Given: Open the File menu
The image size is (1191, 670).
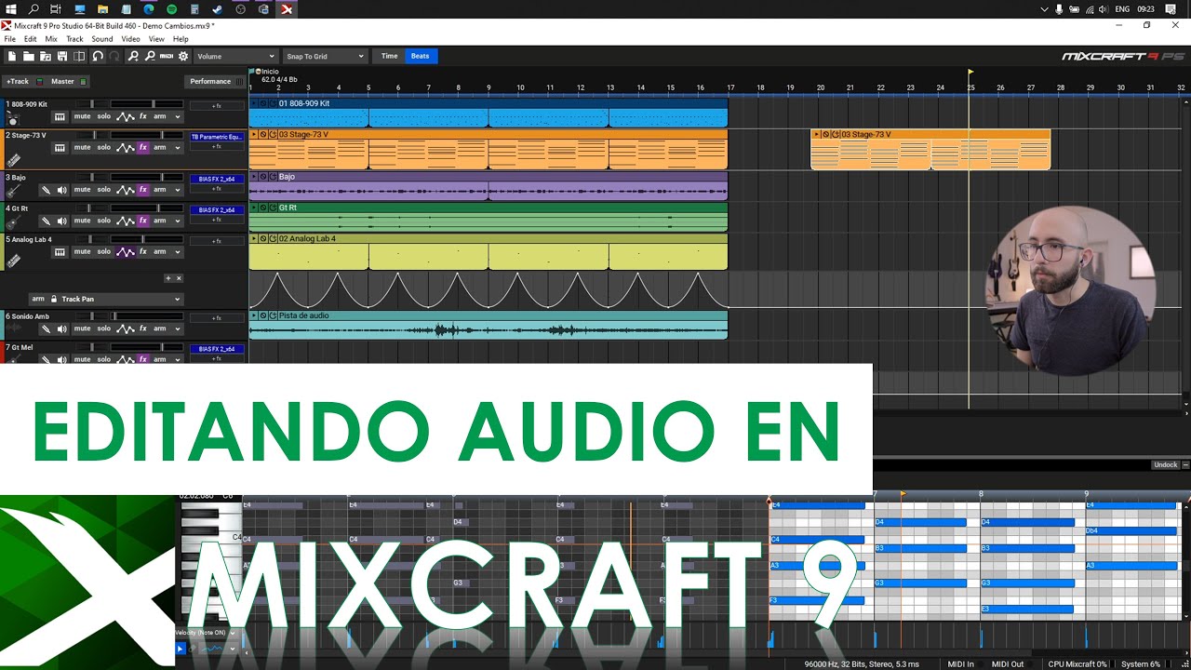Looking at the screenshot, I should coord(9,39).
